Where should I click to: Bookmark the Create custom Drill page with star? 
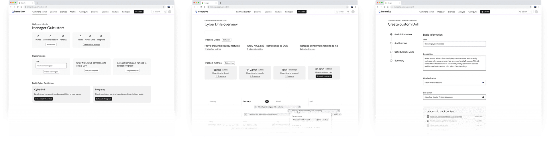click(531, 7)
